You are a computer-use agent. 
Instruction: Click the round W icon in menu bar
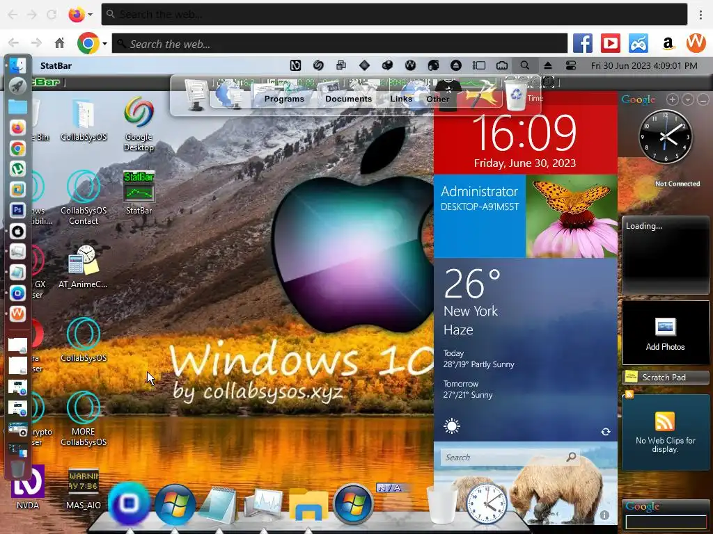point(410,66)
